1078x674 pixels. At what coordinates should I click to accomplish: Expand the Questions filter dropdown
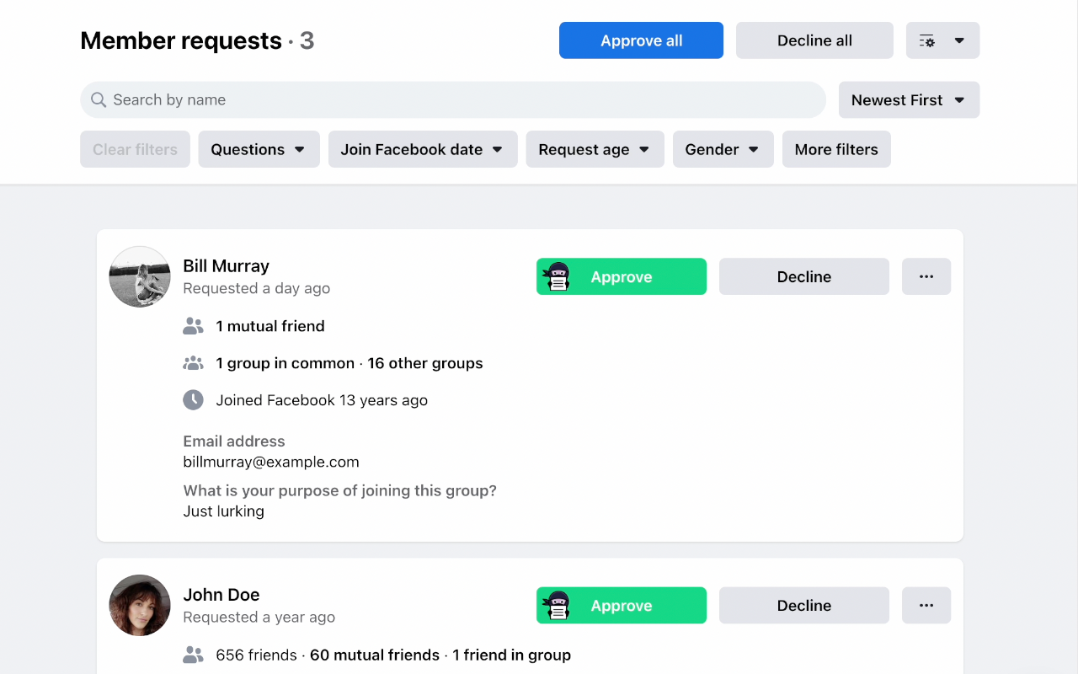pos(259,149)
